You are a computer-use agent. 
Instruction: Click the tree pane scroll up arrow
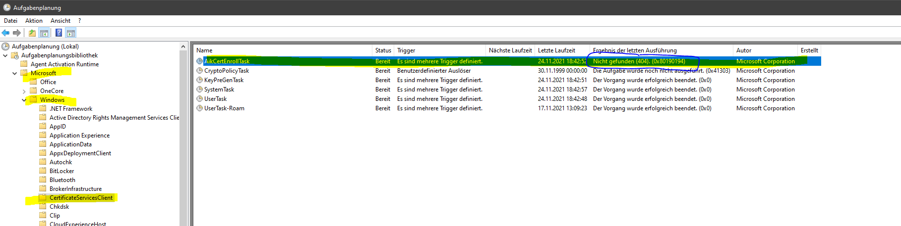coord(183,46)
